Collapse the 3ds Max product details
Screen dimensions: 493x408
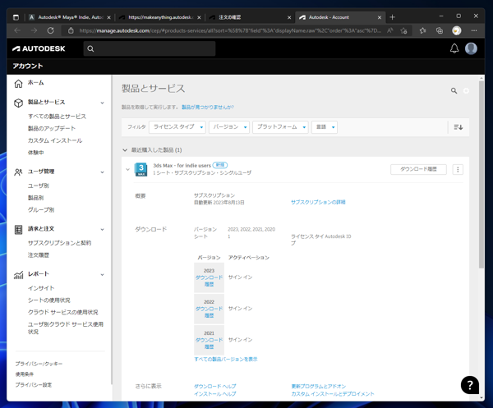tap(127, 170)
